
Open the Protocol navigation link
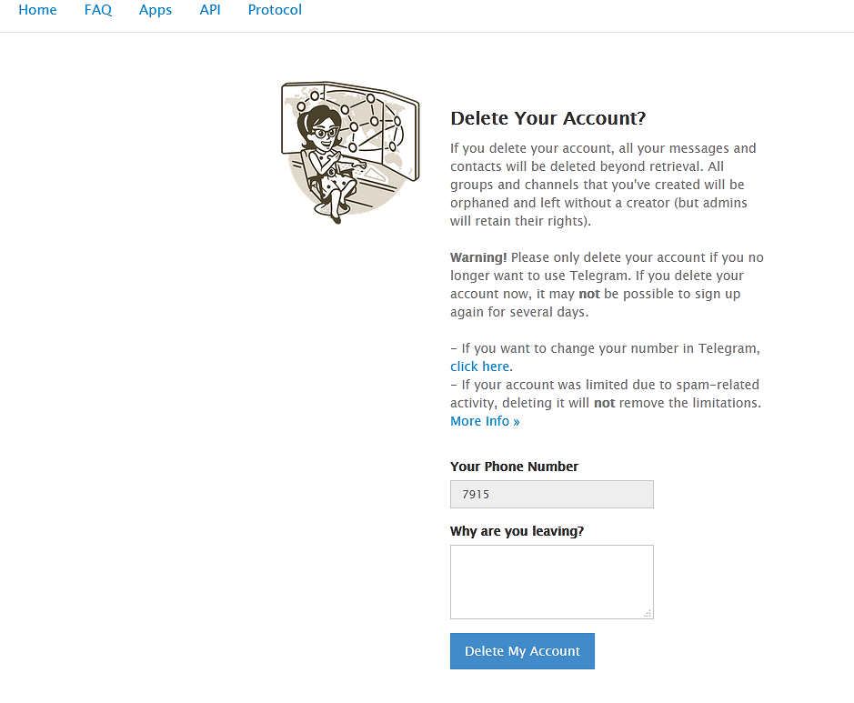coord(275,10)
